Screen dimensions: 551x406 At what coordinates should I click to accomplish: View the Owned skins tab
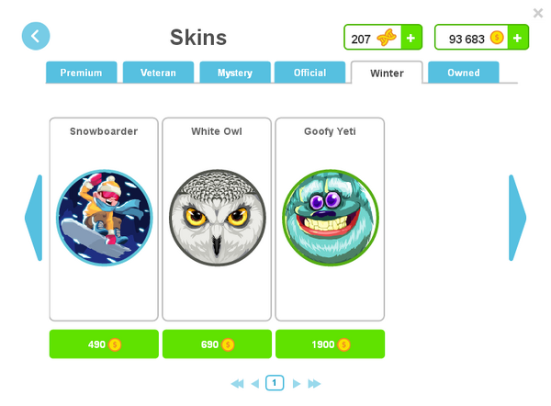point(464,73)
